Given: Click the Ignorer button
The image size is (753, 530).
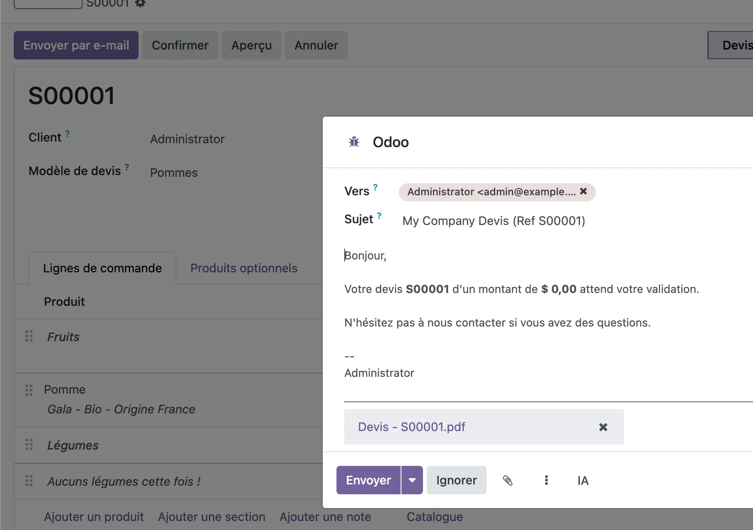Looking at the screenshot, I should (x=457, y=480).
